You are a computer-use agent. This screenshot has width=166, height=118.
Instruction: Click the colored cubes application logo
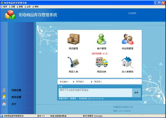[10, 15]
